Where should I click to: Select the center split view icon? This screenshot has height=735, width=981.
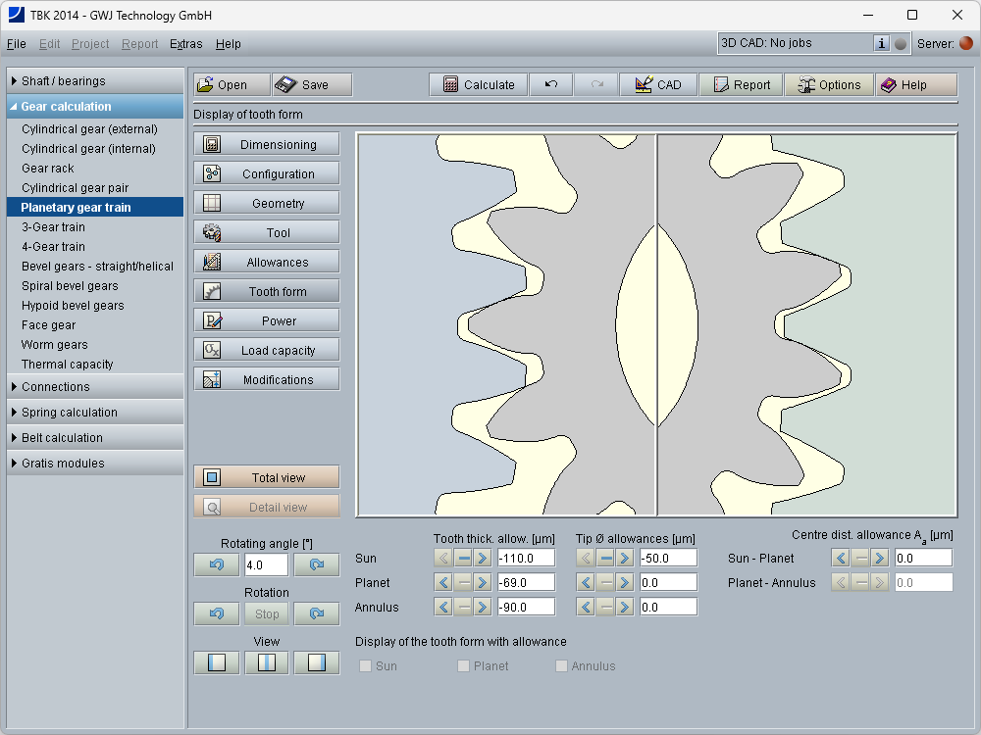266,663
